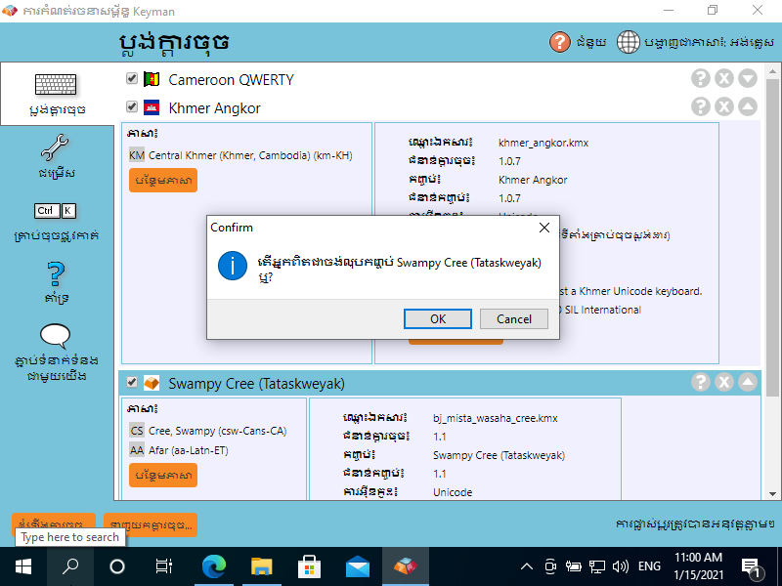Open the Windows Start menu
782x586 pixels.
(22, 566)
